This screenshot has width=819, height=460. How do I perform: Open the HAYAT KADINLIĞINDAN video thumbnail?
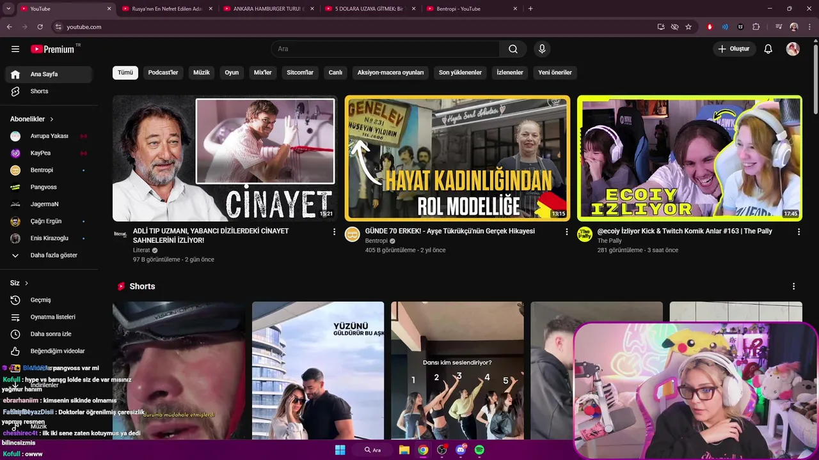pyautogui.click(x=457, y=158)
